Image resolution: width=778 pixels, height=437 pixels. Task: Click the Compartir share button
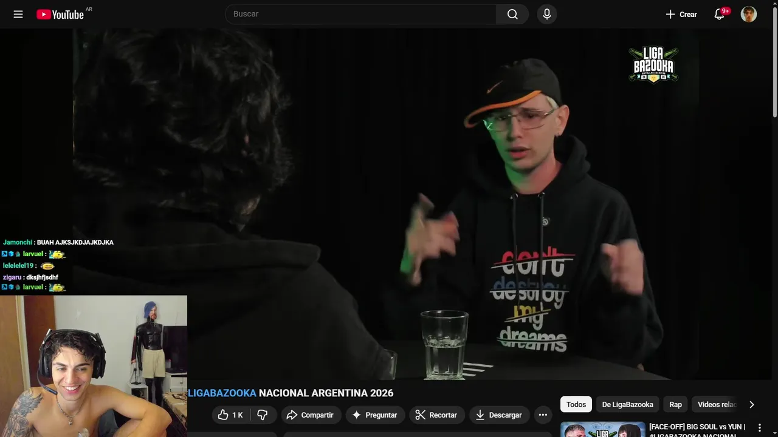(310, 415)
